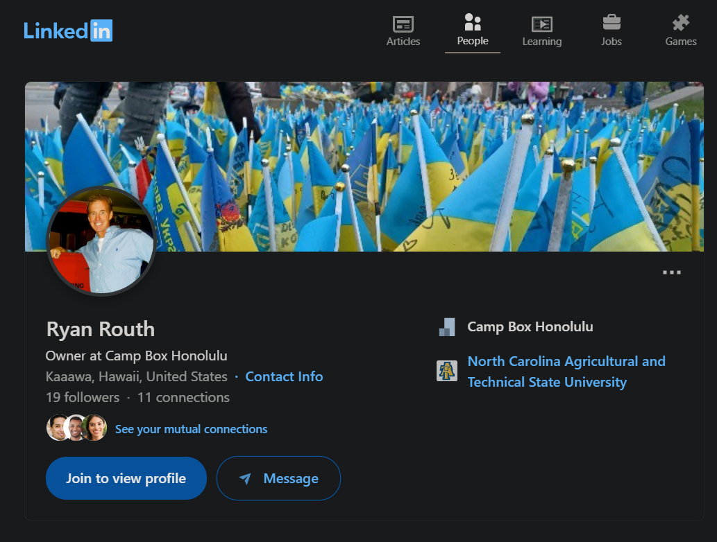
Task: Click the Owner at Camp Box Honolulu headline
Action: pyautogui.click(x=136, y=356)
